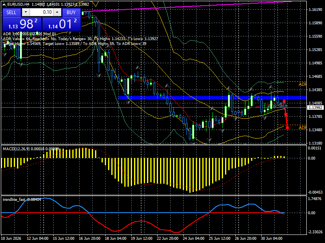Increase lot volume with the up arrow
Image resolution: width=325 pixels, height=243 pixels.
[x=57, y=12]
